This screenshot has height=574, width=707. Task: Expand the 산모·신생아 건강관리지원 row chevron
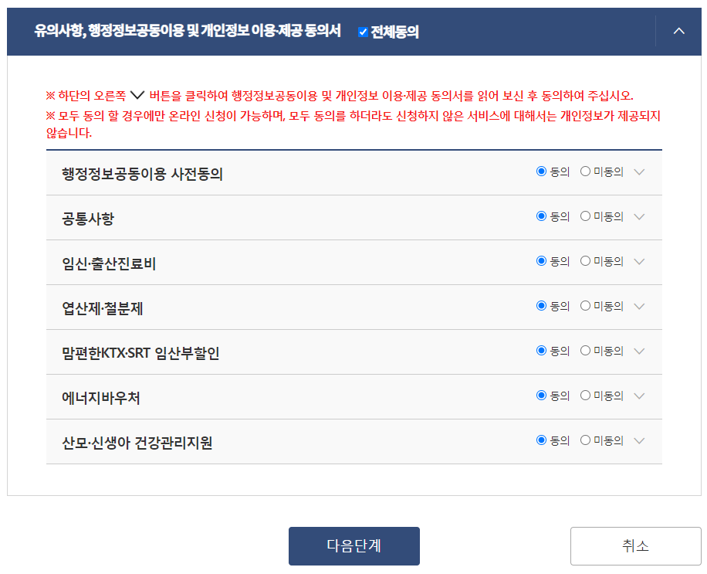(639, 440)
